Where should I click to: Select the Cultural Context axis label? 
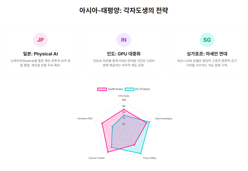96,158
